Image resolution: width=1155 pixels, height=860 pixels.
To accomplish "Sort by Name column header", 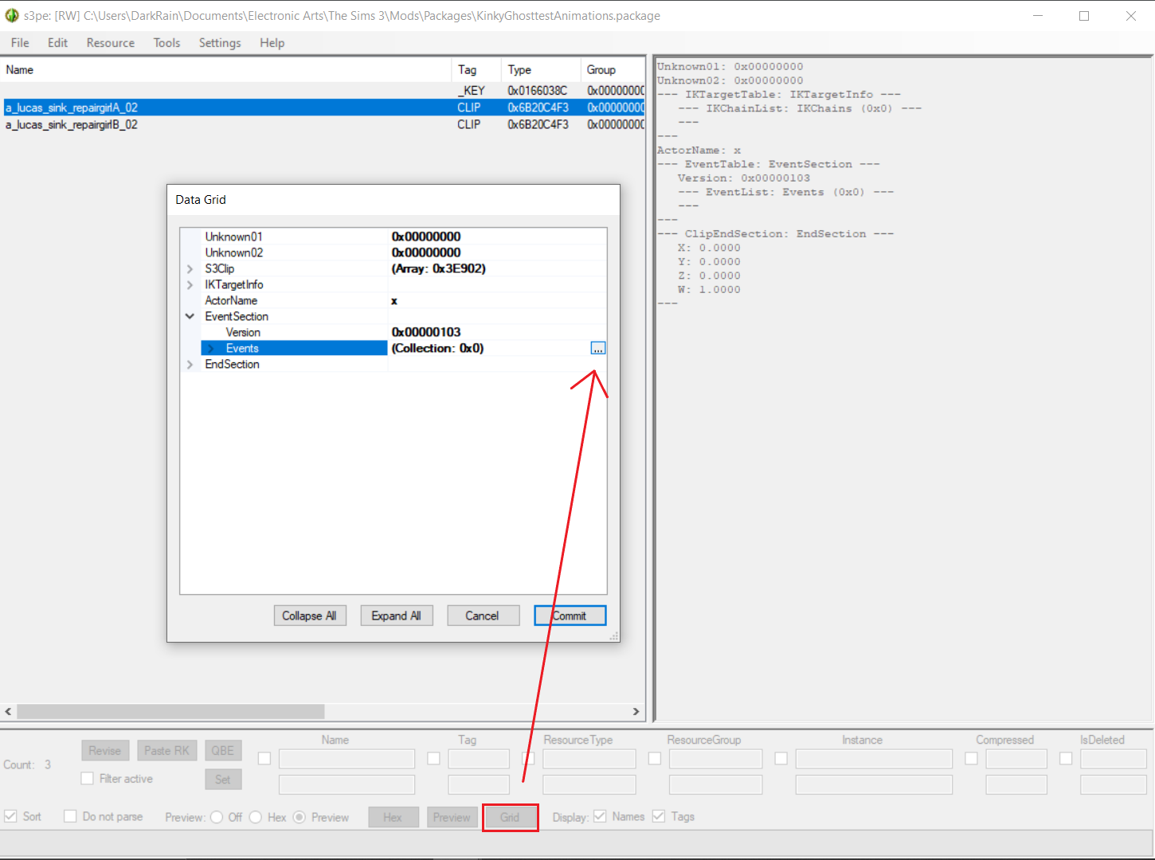I will (x=226, y=70).
